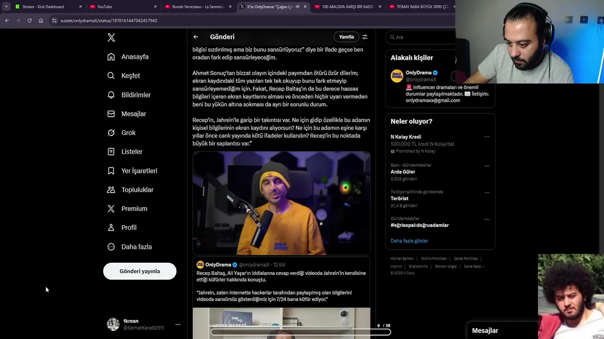Open site info icon in address bar

(54, 21)
